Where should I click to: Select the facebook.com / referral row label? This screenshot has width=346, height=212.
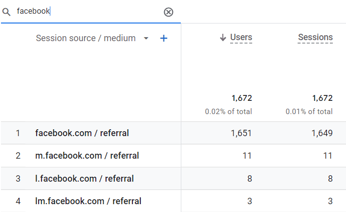pyautogui.click(x=82, y=133)
